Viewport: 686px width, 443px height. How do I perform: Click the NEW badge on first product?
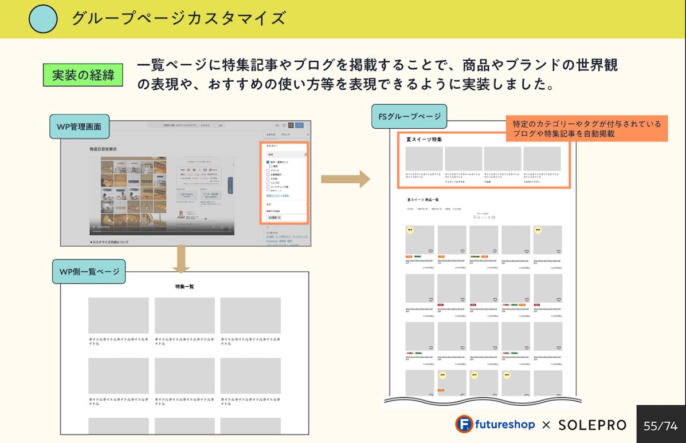[x=410, y=230]
